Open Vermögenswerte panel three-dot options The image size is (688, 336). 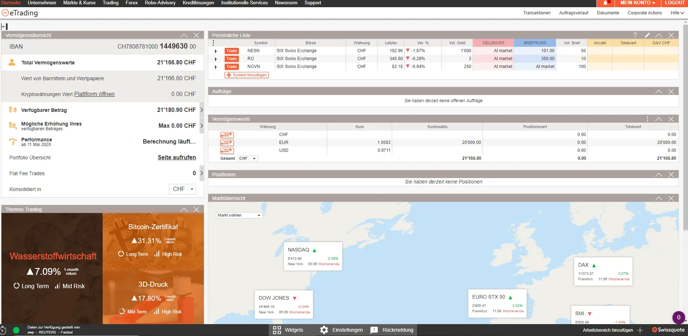click(x=647, y=119)
